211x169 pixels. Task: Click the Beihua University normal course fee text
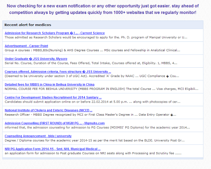pyautogui.click(x=101, y=89)
